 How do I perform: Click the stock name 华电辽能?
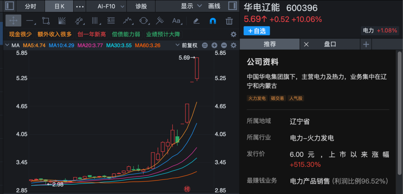coord(262,8)
